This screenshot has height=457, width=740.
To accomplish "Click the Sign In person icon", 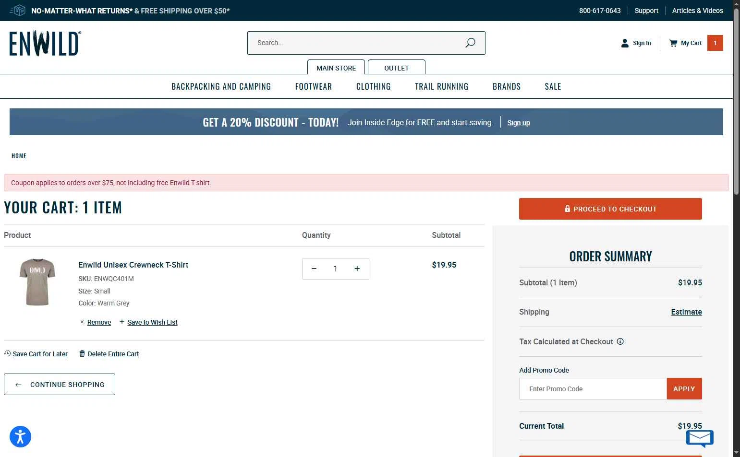I will click(625, 43).
